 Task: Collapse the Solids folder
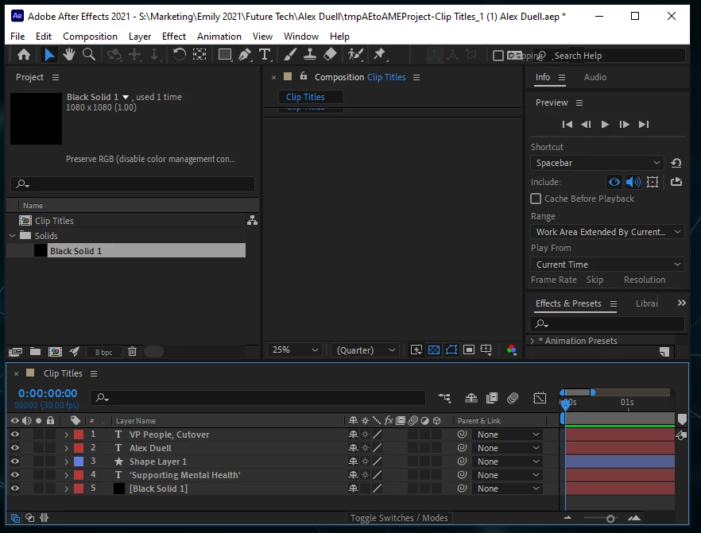click(12, 235)
